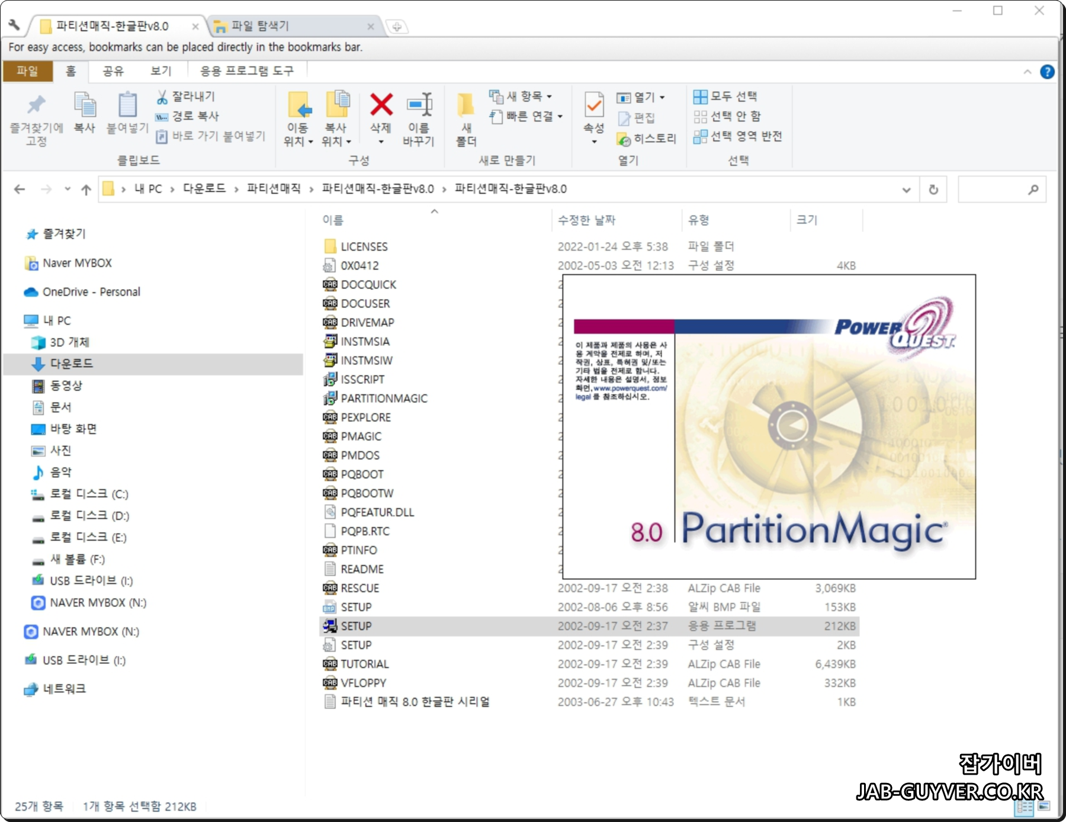This screenshot has width=1066, height=822.
Task: Select 바탕 화면 in navigation pane
Action: pos(64,429)
